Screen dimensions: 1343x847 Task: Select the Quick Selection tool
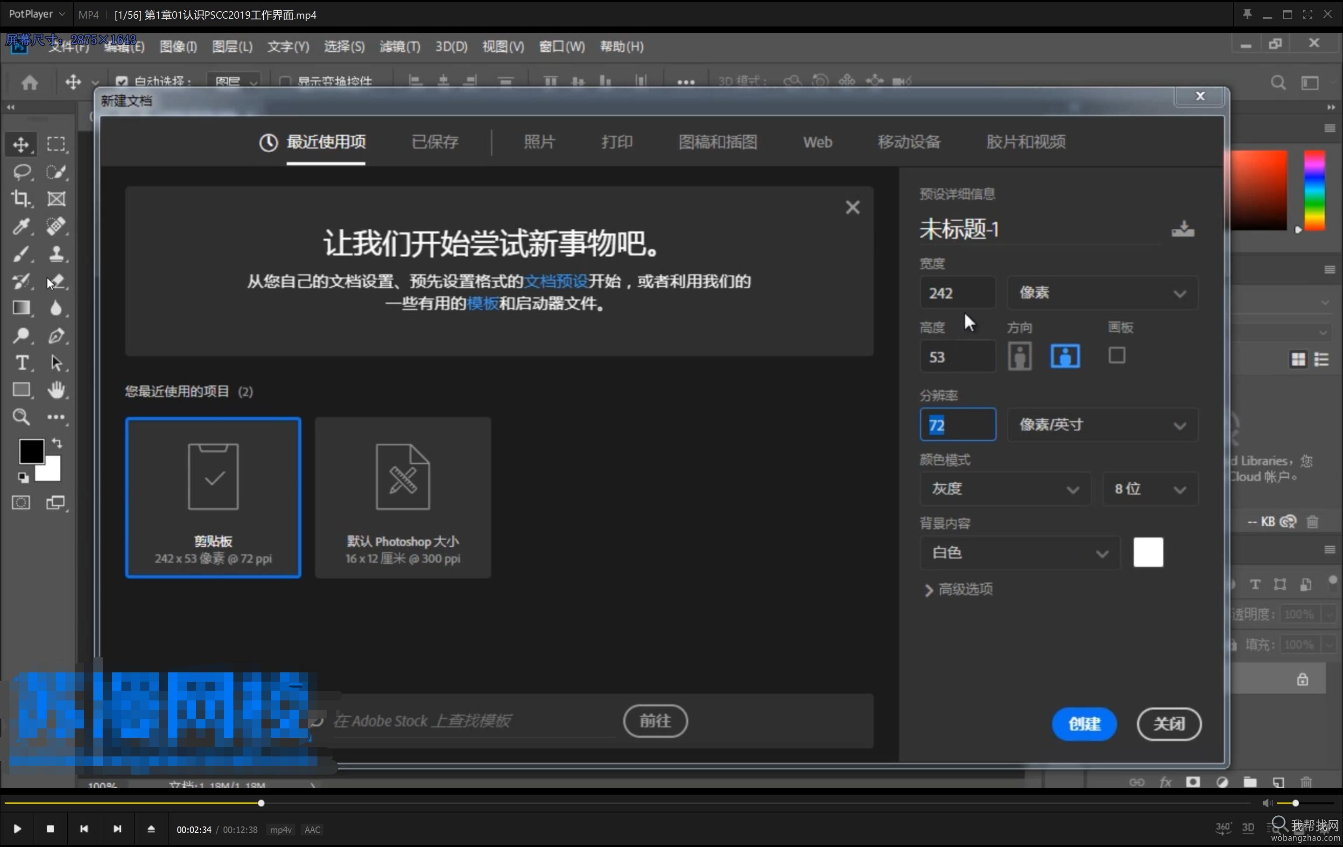coord(56,172)
